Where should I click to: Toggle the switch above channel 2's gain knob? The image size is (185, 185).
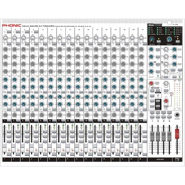click(x=18, y=32)
